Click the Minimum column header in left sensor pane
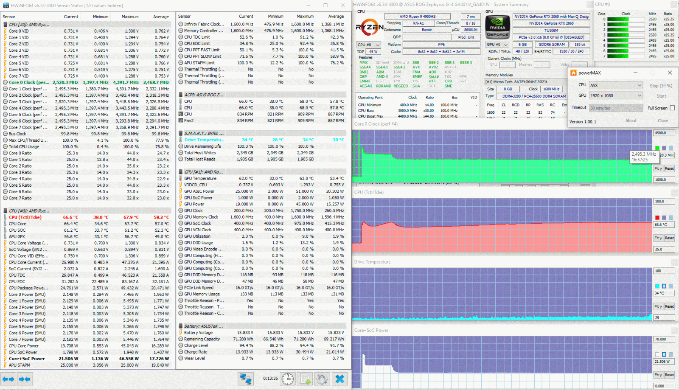Screen dimensions: 679x390 101,17
